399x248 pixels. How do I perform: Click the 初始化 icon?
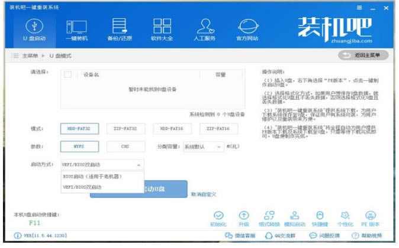coord(218,219)
